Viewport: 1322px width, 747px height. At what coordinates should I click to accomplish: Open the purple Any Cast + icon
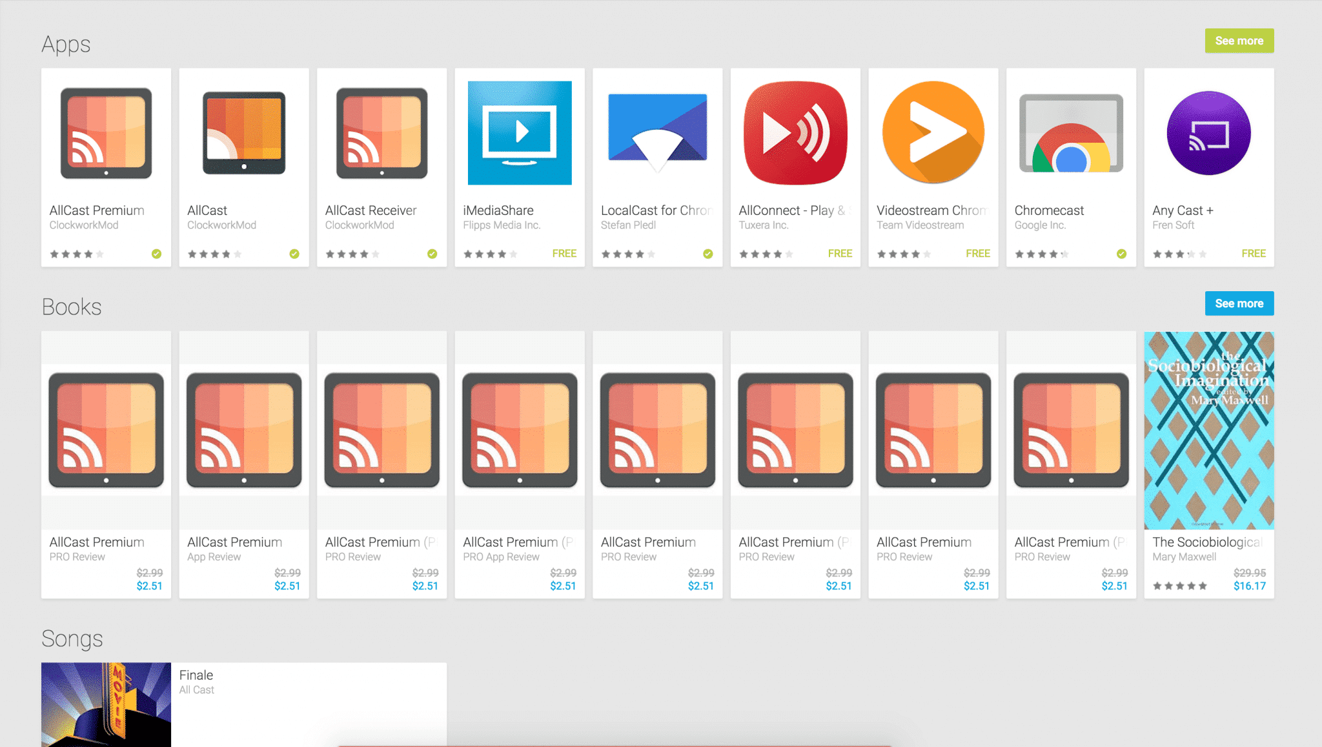click(x=1209, y=133)
